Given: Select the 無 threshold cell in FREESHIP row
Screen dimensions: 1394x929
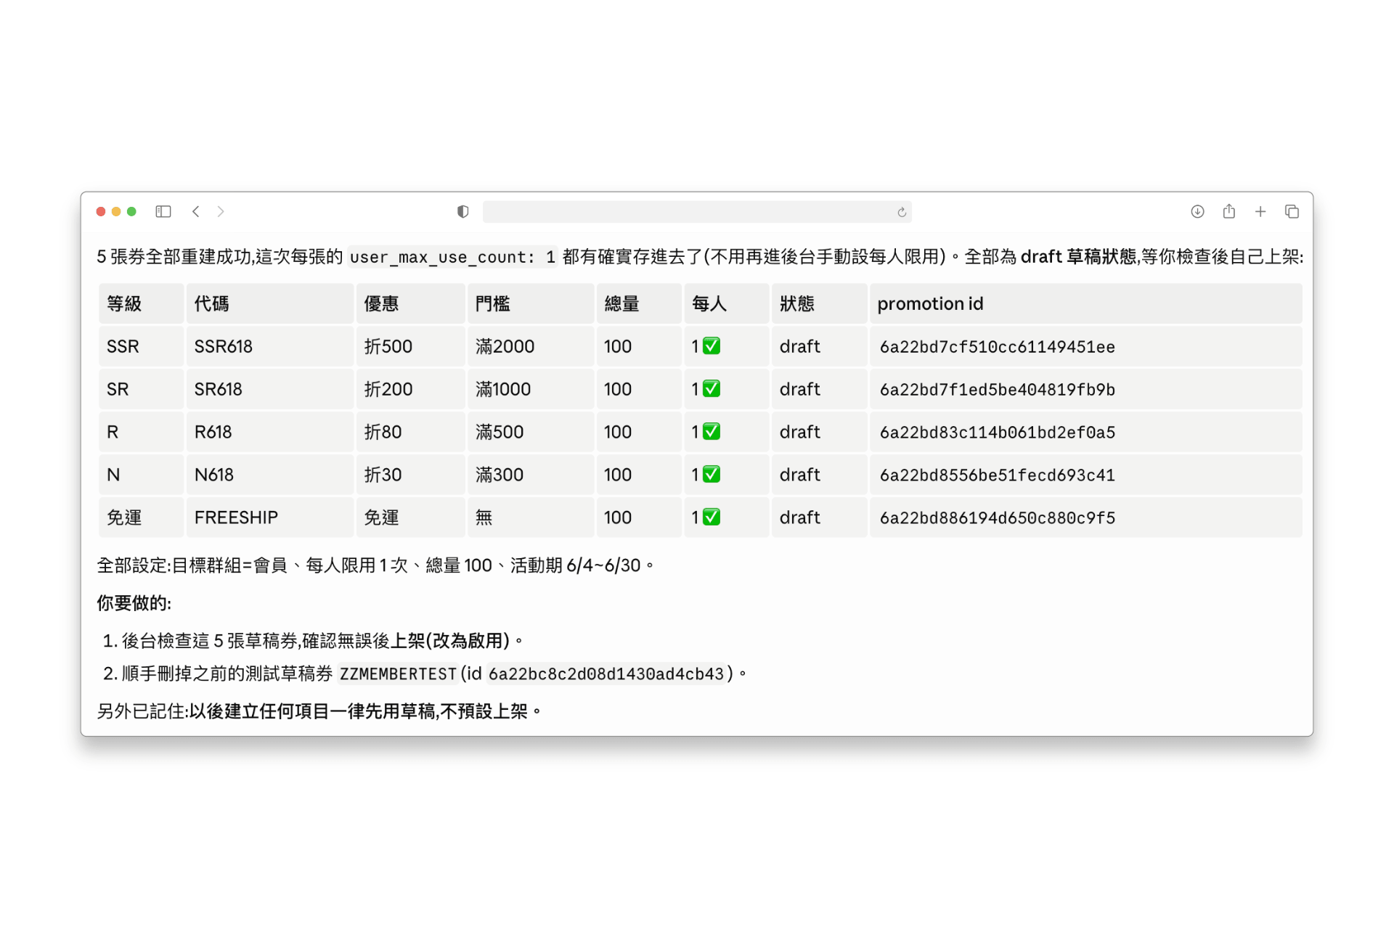Looking at the screenshot, I should pyautogui.click(x=531, y=517).
